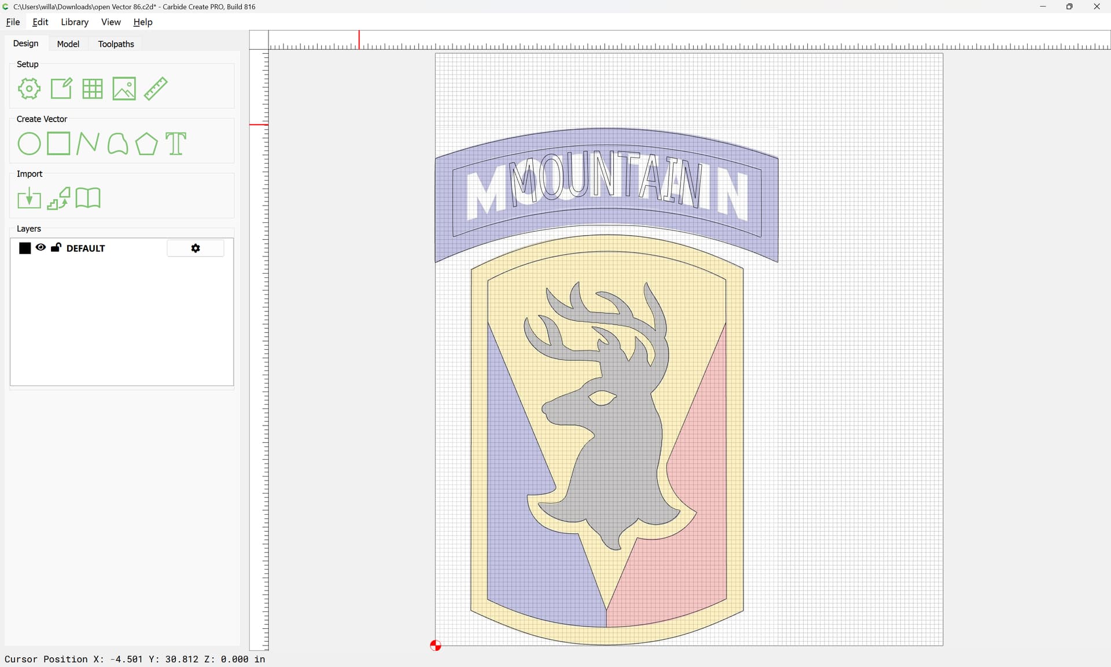Select the Text creation tool

[x=176, y=144]
